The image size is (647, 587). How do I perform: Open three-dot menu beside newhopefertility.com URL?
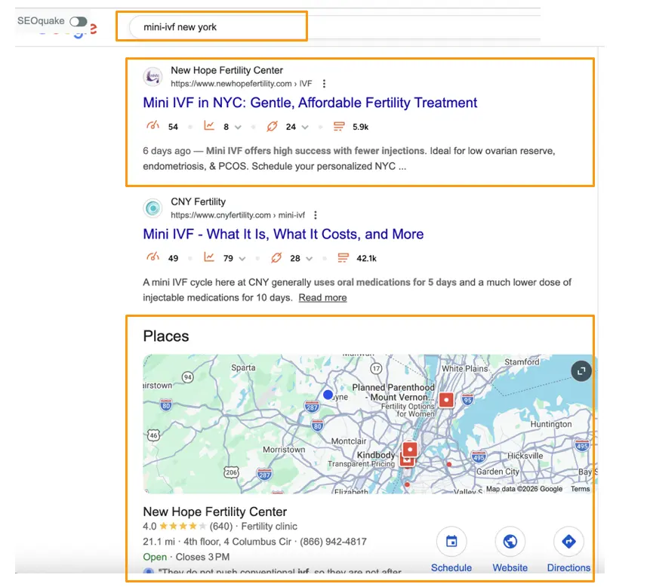(x=325, y=84)
